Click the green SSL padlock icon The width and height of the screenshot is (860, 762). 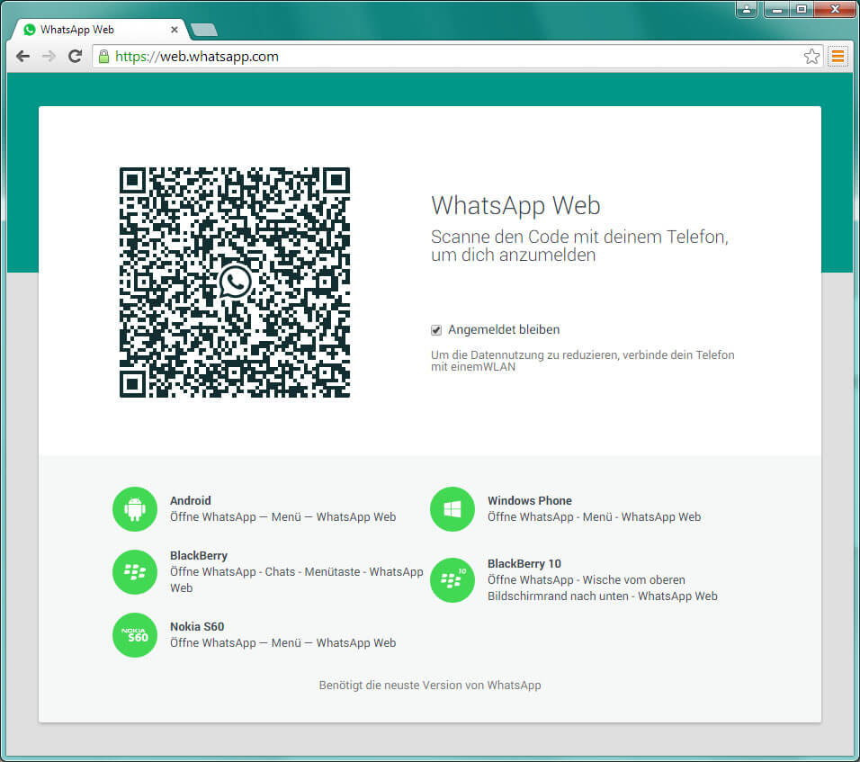[103, 56]
